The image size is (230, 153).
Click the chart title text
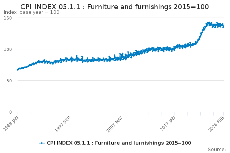[115, 7]
